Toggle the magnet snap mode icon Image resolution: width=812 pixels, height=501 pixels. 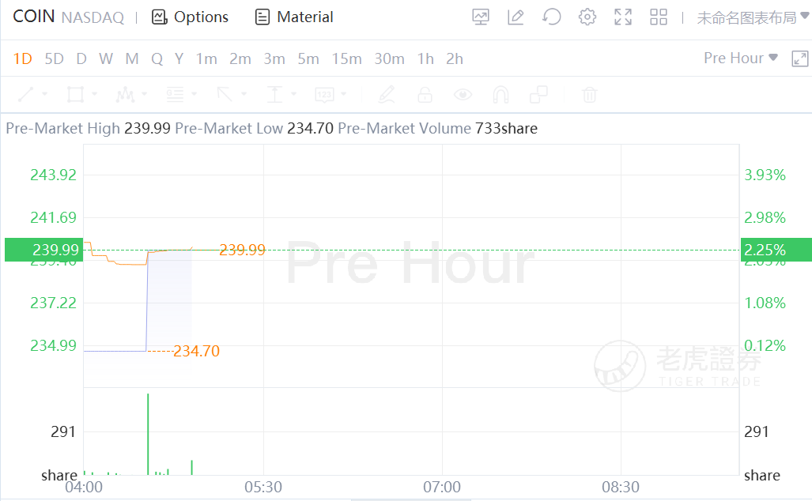point(500,95)
